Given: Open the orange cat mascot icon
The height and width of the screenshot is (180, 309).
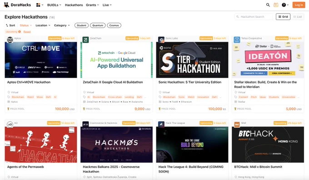Looking at the screenshot, I should 276,5.
